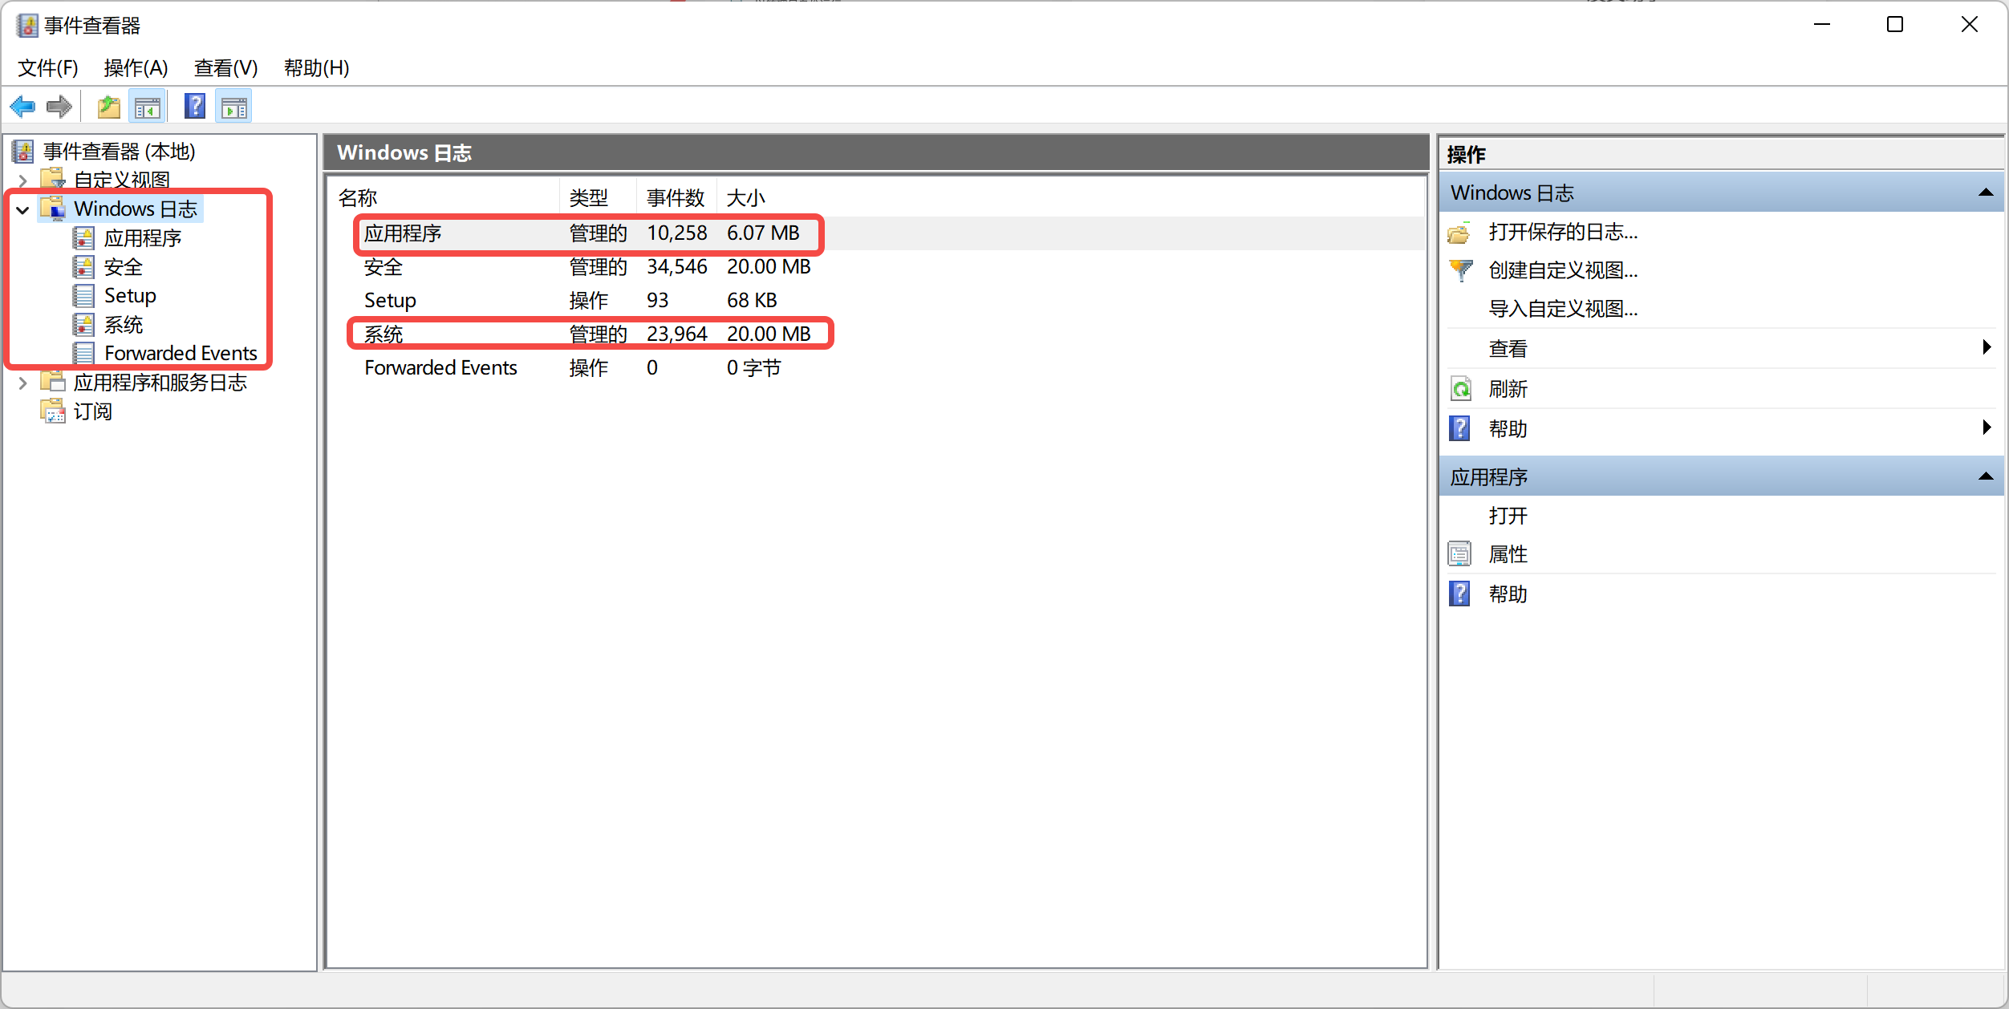
Task: Expand the 自定义视图 tree node
Action: coord(22,180)
